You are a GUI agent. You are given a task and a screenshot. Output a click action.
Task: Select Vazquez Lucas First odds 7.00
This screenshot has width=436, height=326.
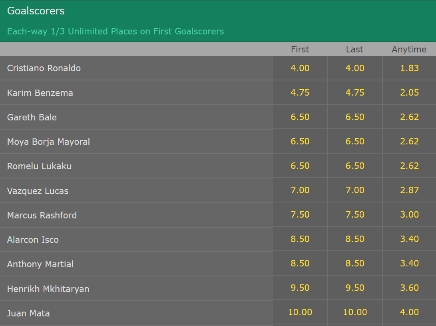pos(300,190)
